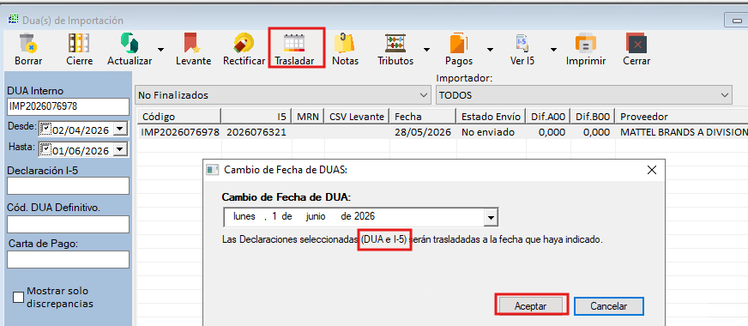
Task: Sort by the Fecha column header
Action: click(x=423, y=117)
